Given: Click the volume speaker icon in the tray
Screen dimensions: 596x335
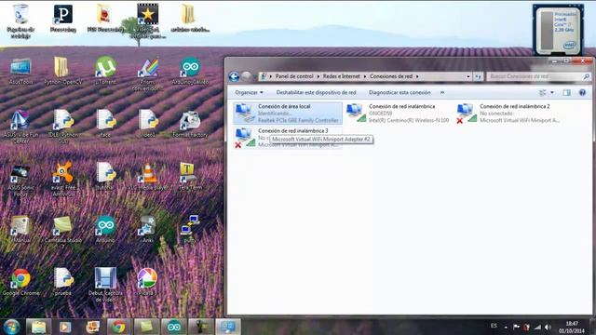Looking at the screenshot, I should coord(548,327).
